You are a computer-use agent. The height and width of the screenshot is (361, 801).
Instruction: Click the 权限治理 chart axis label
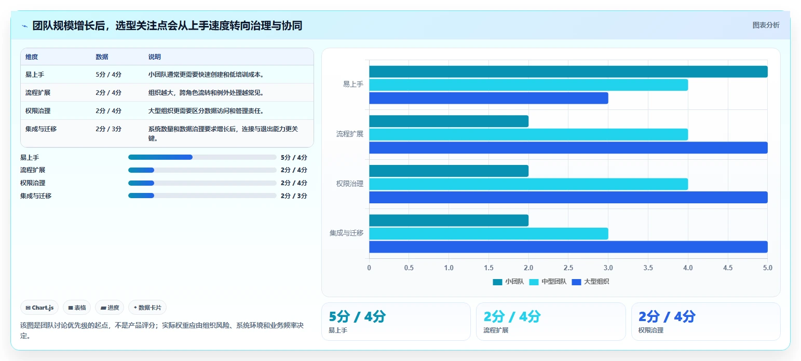pos(350,184)
